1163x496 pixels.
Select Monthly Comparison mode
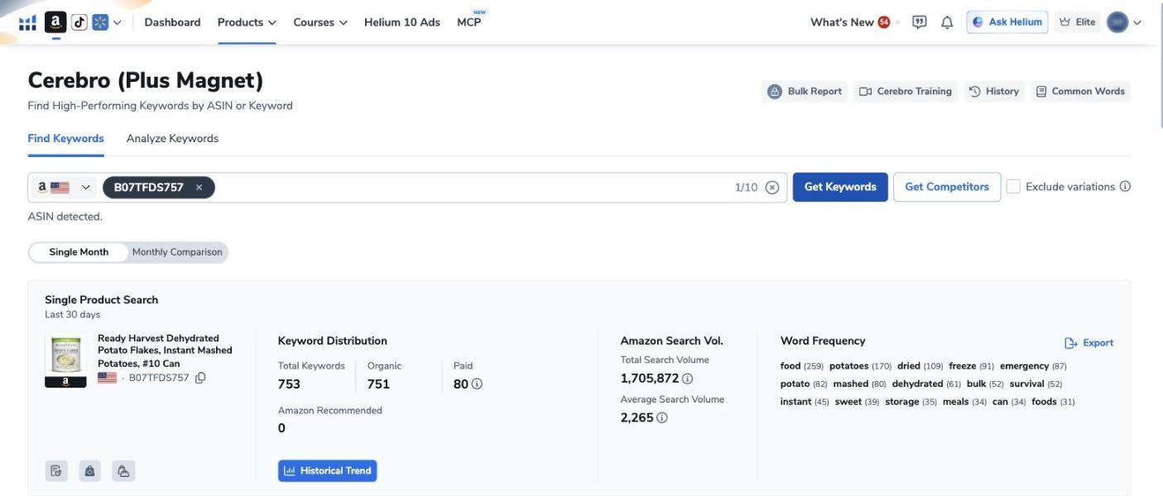[x=177, y=252]
